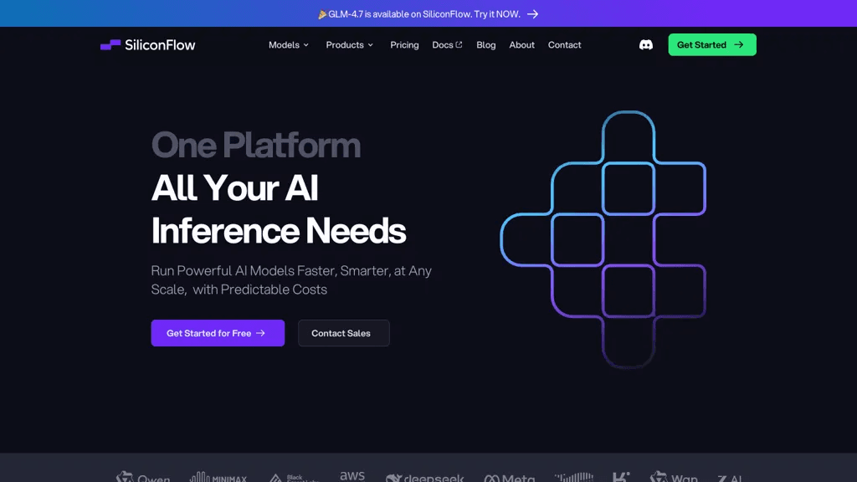The width and height of the screenshot is (857, 482).
Task: Click Get Started for Free button
Action: (218, 333)
